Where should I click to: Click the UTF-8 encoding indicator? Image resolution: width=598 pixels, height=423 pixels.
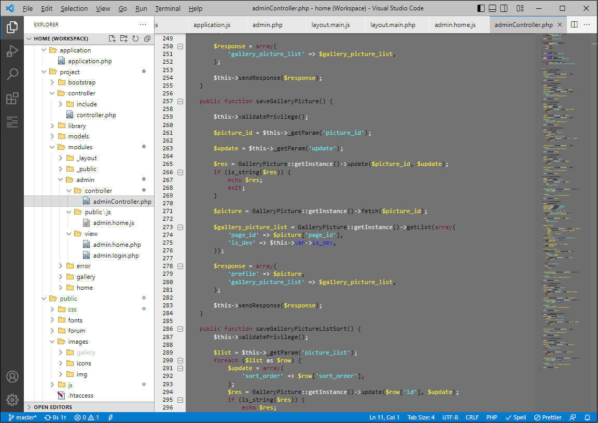(449, 417)
